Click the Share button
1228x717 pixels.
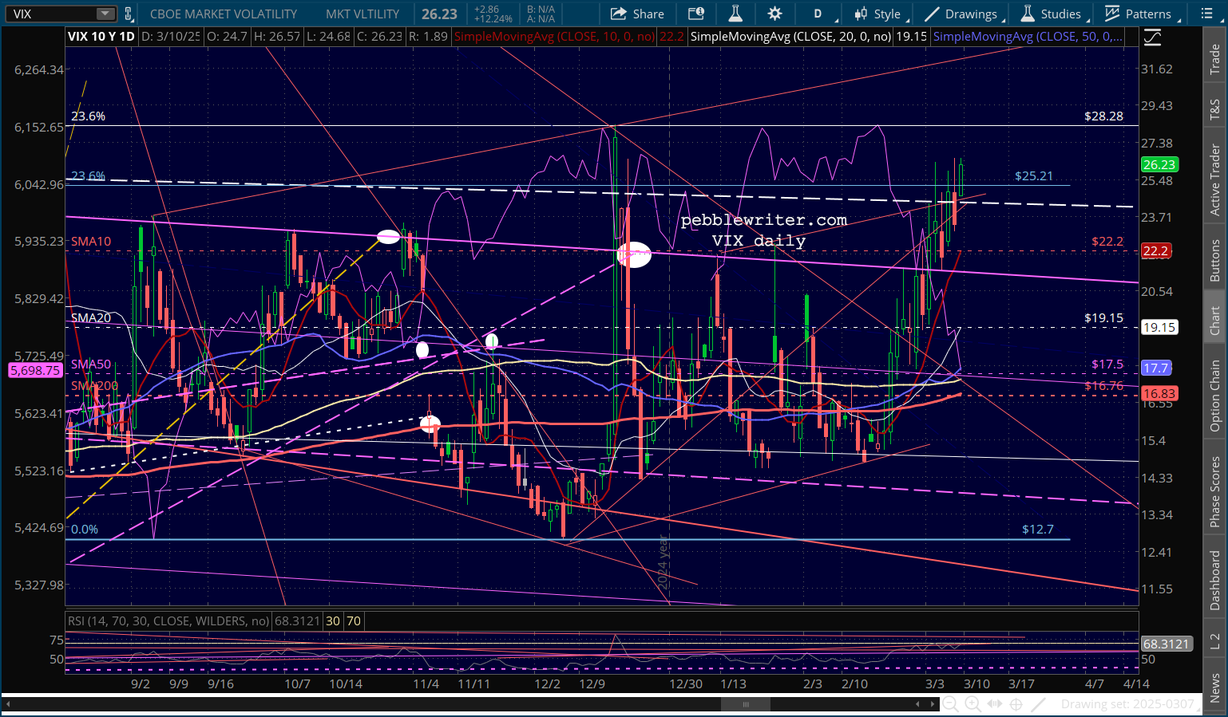coord(637,14)
